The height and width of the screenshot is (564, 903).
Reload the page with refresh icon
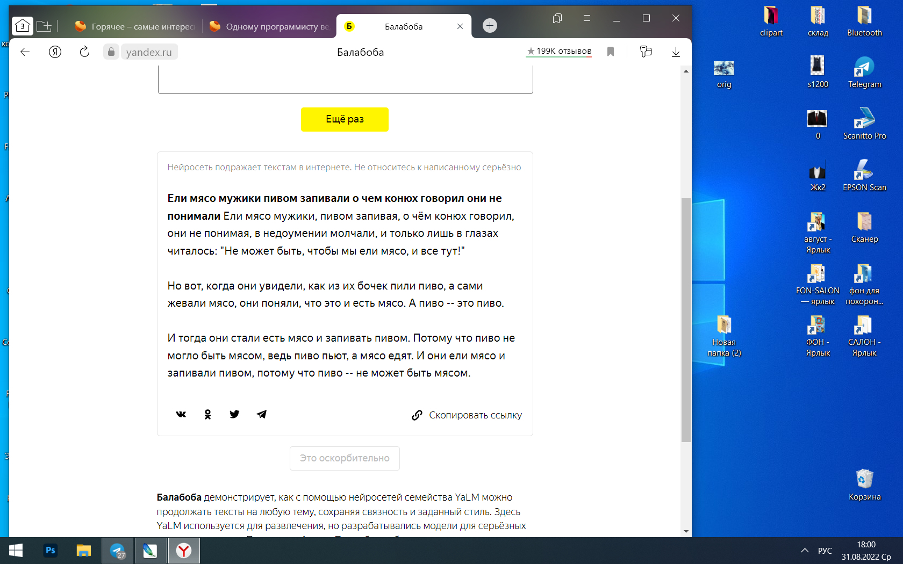[x=84, y=52]
